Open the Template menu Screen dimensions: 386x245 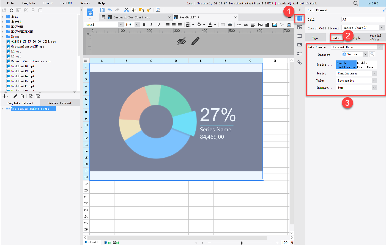(x=28, y=3)
